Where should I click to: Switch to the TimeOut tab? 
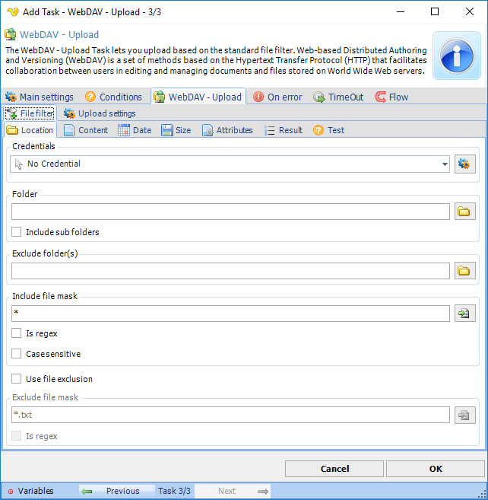pyautogui.click(x=338, y=97)
